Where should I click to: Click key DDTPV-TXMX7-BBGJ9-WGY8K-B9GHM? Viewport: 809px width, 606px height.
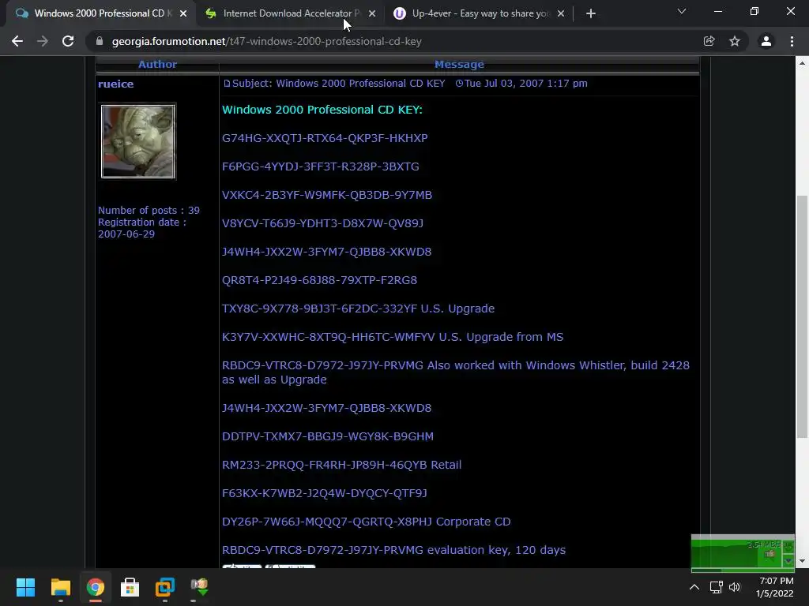(x=328, y=436)
